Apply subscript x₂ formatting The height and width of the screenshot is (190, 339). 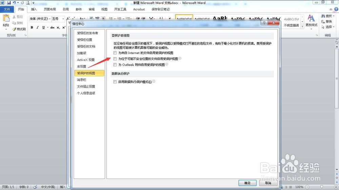58,27
